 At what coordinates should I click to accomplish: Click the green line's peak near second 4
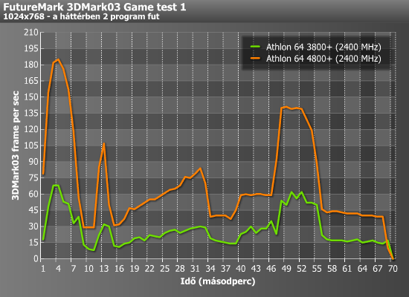click(x=56, y=186)
